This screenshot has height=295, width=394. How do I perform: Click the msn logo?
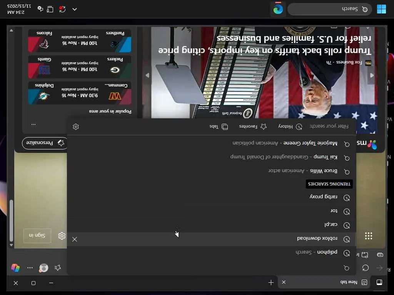pyautogui.click(x=367, y=144)
